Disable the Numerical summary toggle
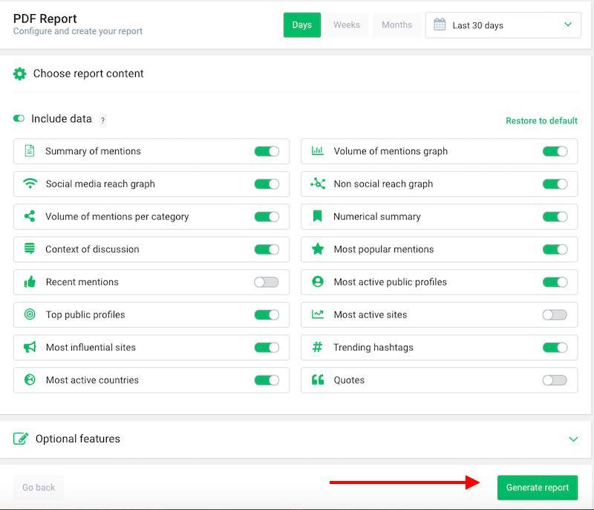 554,216
